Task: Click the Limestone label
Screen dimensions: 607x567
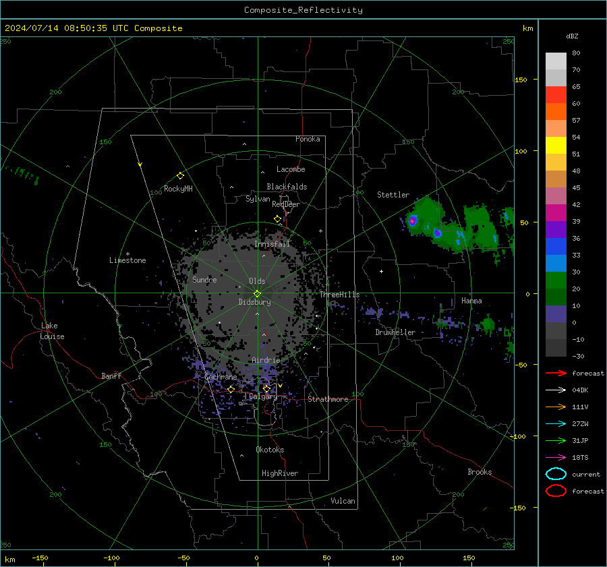Action: [x=127, y=260]
